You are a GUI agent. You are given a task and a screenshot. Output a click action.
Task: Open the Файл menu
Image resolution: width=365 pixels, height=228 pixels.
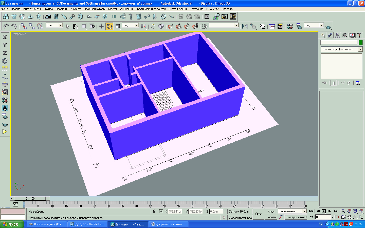pyautogui.click(x=5, y=9)
